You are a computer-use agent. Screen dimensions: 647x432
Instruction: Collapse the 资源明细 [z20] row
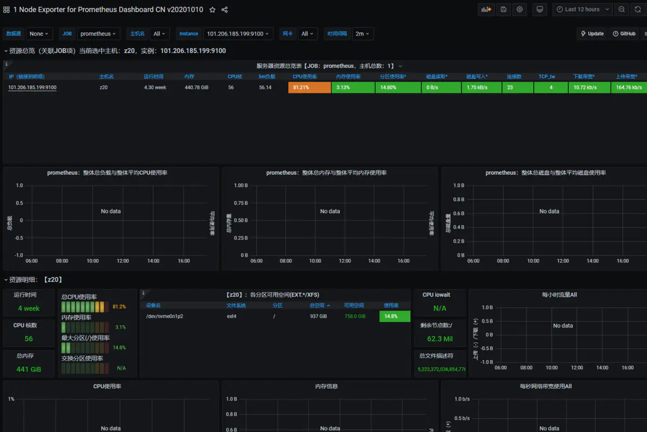[x=6, y=279]
